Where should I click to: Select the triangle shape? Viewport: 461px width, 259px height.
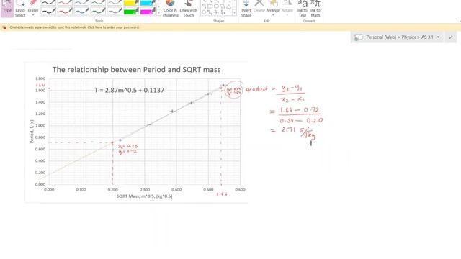tap(228, 6)
